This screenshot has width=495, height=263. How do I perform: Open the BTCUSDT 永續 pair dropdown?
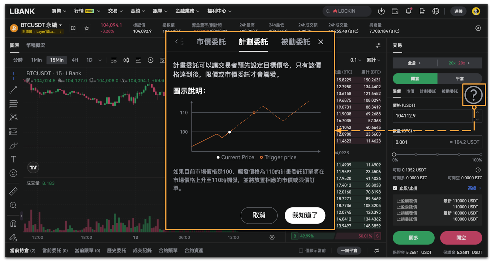click(x=41, y=25)
